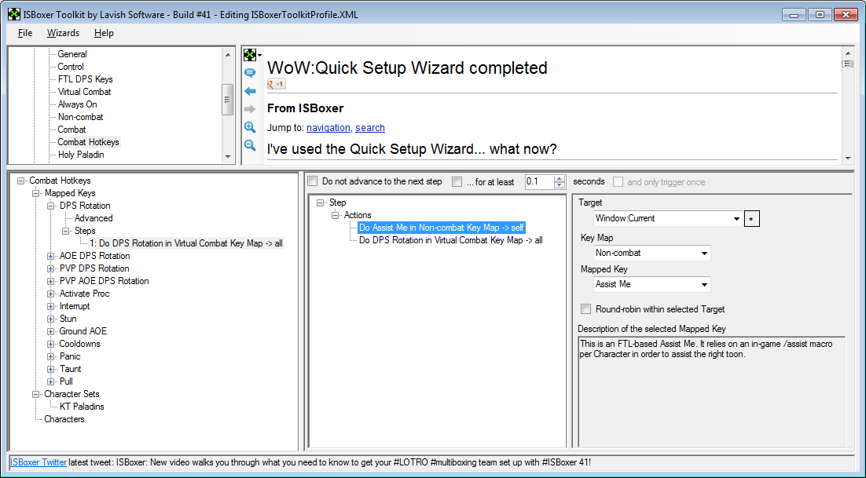
Task: Collapse the Combat Hotkeys root node
Action: click(x=20, y=181)
